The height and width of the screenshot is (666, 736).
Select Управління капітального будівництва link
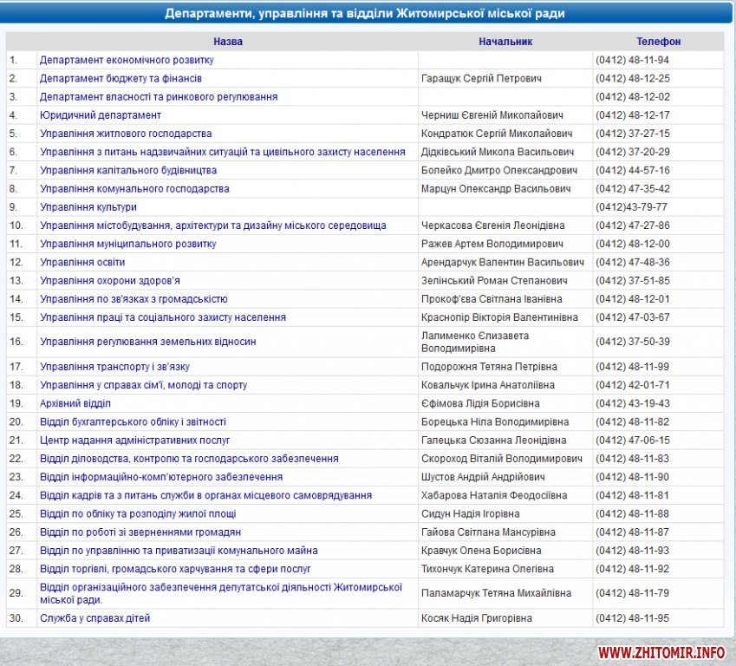[x=128, y=170]
